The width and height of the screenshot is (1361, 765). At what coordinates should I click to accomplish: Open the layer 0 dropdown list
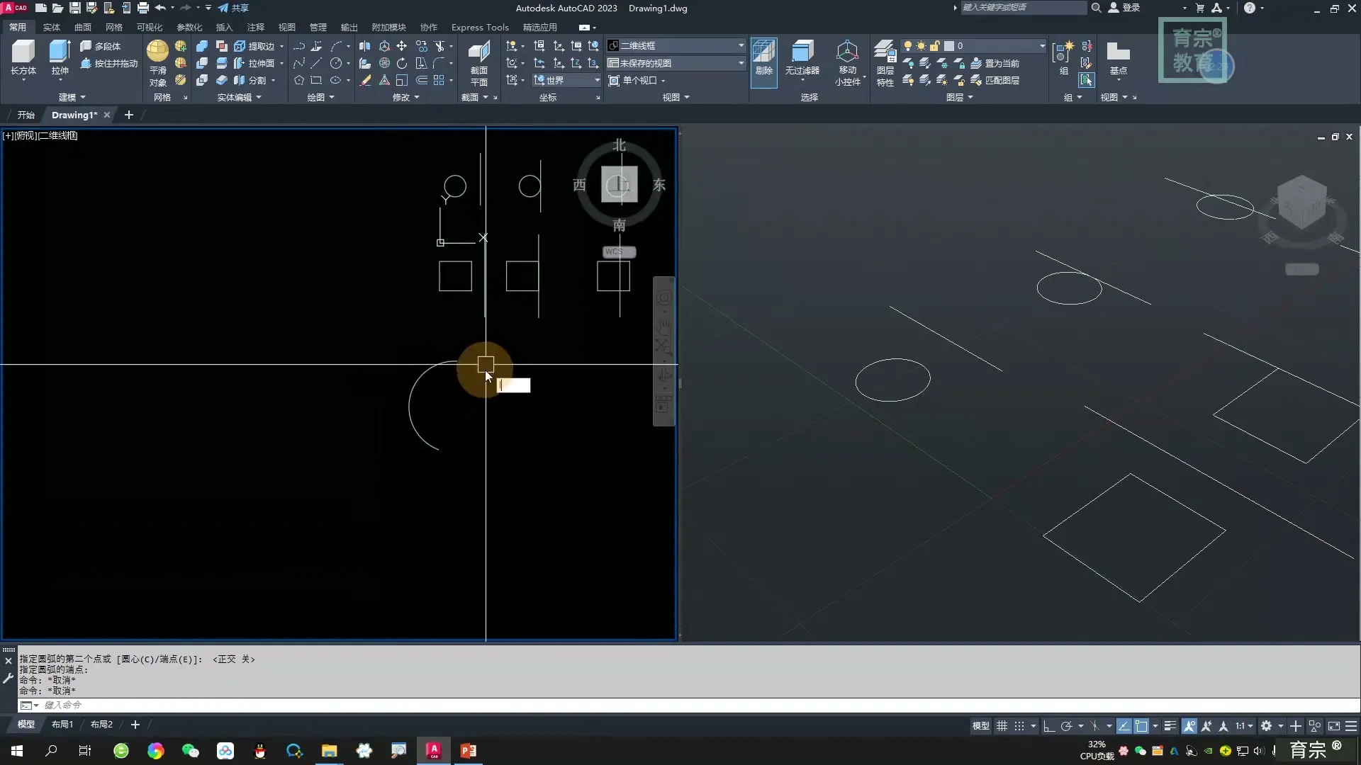[1042, 45]
